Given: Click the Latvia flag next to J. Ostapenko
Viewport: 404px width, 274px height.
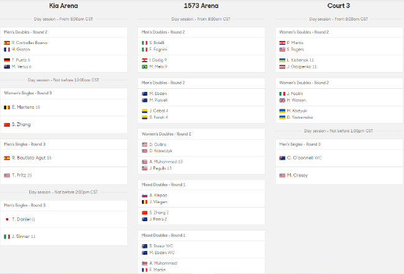Looking at the screenshot, I should 282,66.
